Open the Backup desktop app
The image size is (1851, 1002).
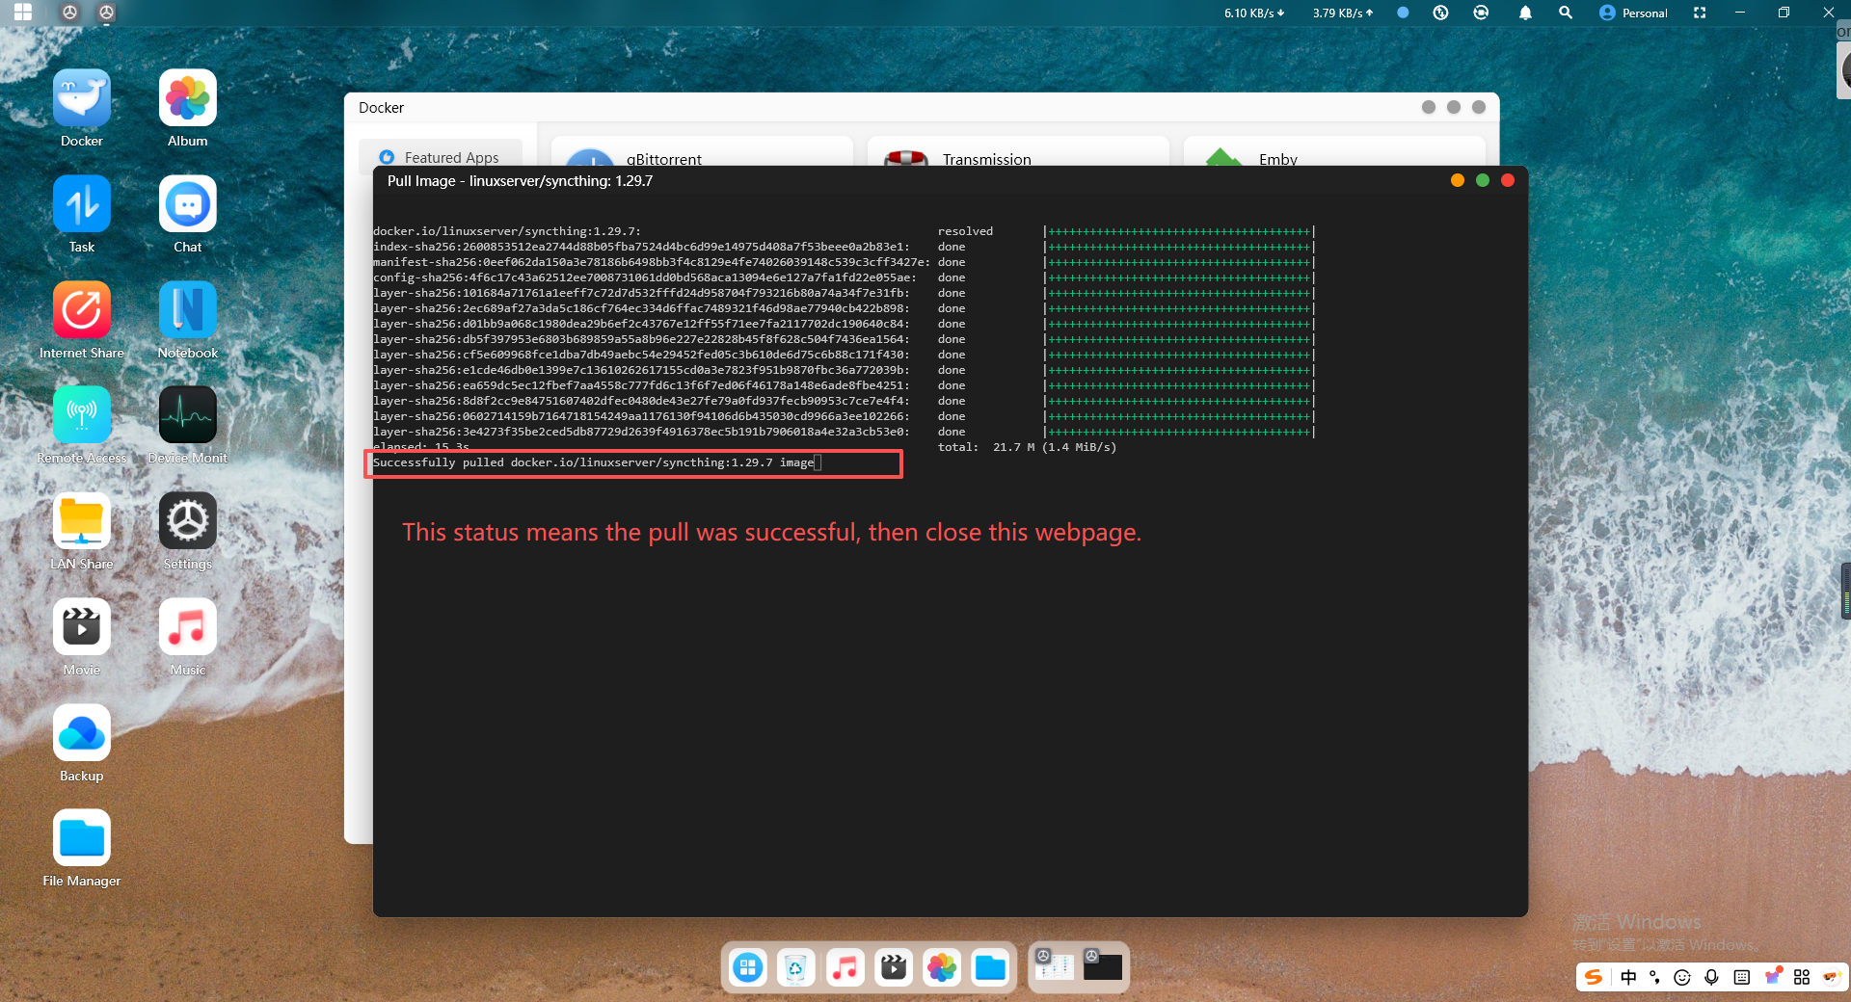click(82, 733)
